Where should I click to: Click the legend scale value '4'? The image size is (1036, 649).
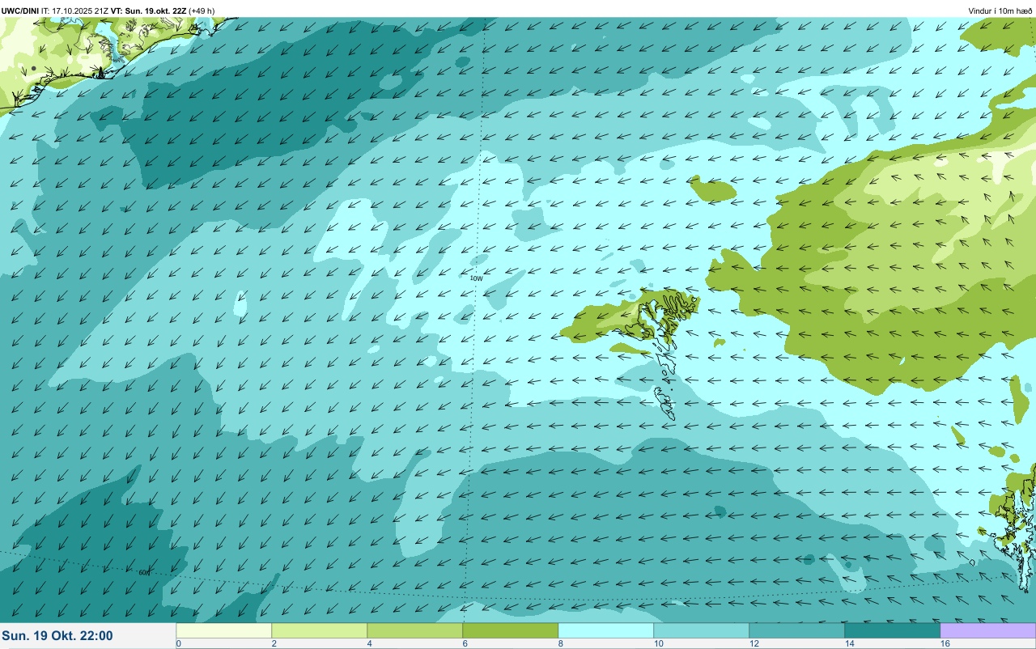coord(370,643)
